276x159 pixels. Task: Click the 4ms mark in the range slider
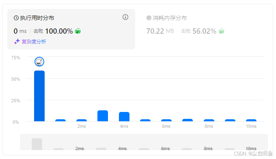point(122,148)
